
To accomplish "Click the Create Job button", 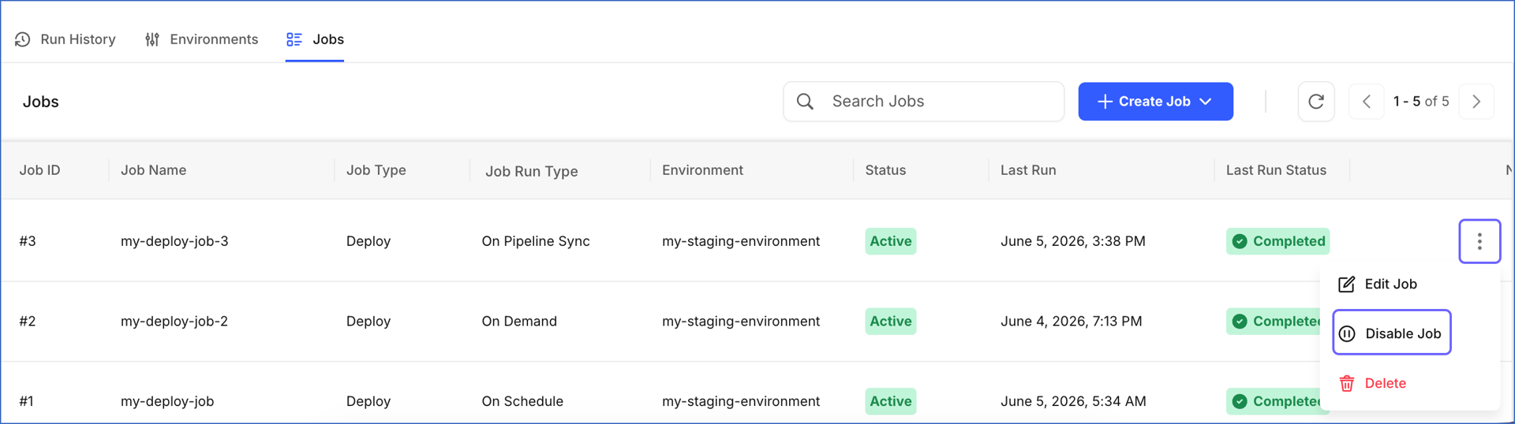I will pos(1155,102).
